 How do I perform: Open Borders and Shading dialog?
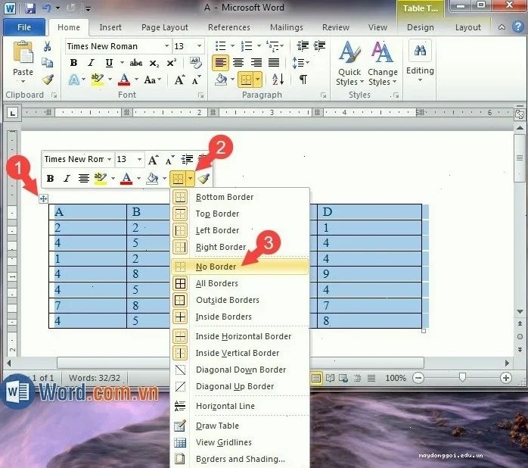(240, 459)
